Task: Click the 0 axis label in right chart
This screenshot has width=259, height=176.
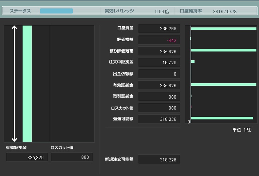Action: 189,122
